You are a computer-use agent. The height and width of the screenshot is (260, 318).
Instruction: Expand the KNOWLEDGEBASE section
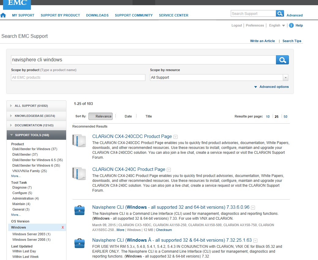36,116
